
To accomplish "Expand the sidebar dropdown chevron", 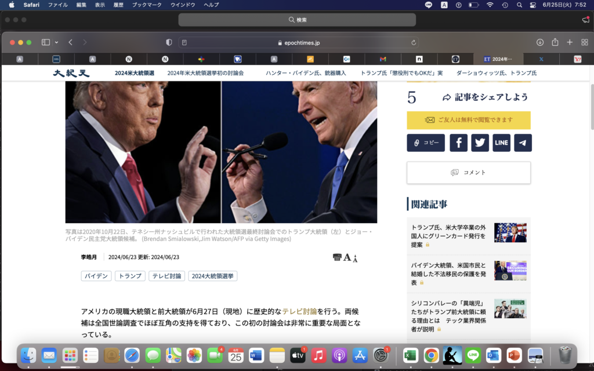I will point(56,42).
